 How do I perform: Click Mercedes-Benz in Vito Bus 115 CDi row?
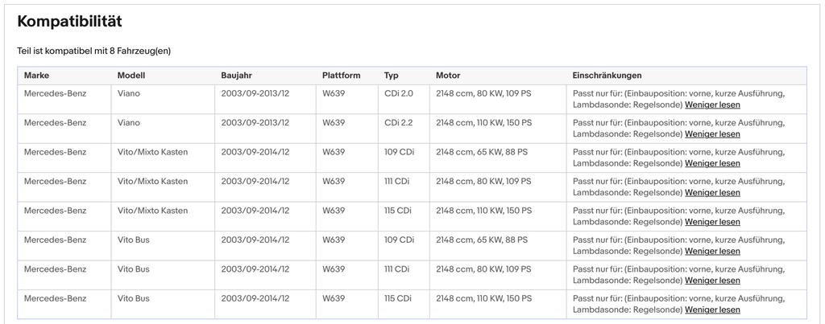tap(56, 299)
